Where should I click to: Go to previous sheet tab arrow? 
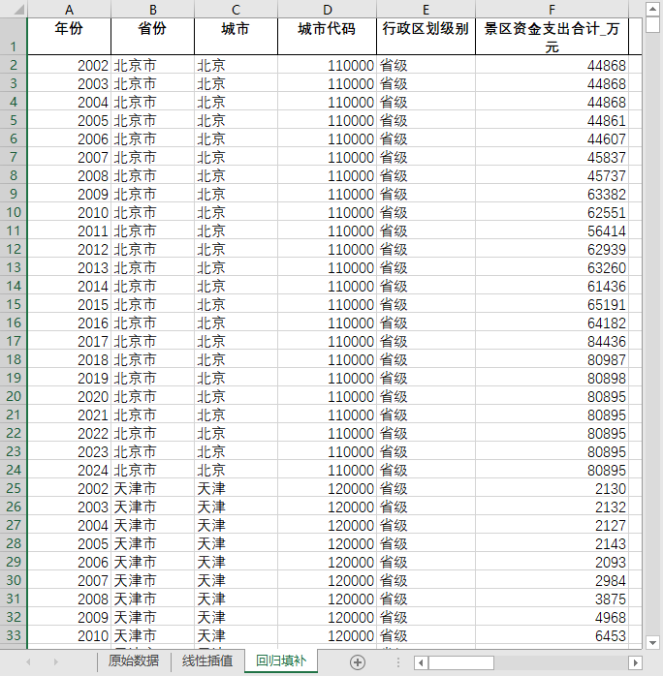point(28,661)
